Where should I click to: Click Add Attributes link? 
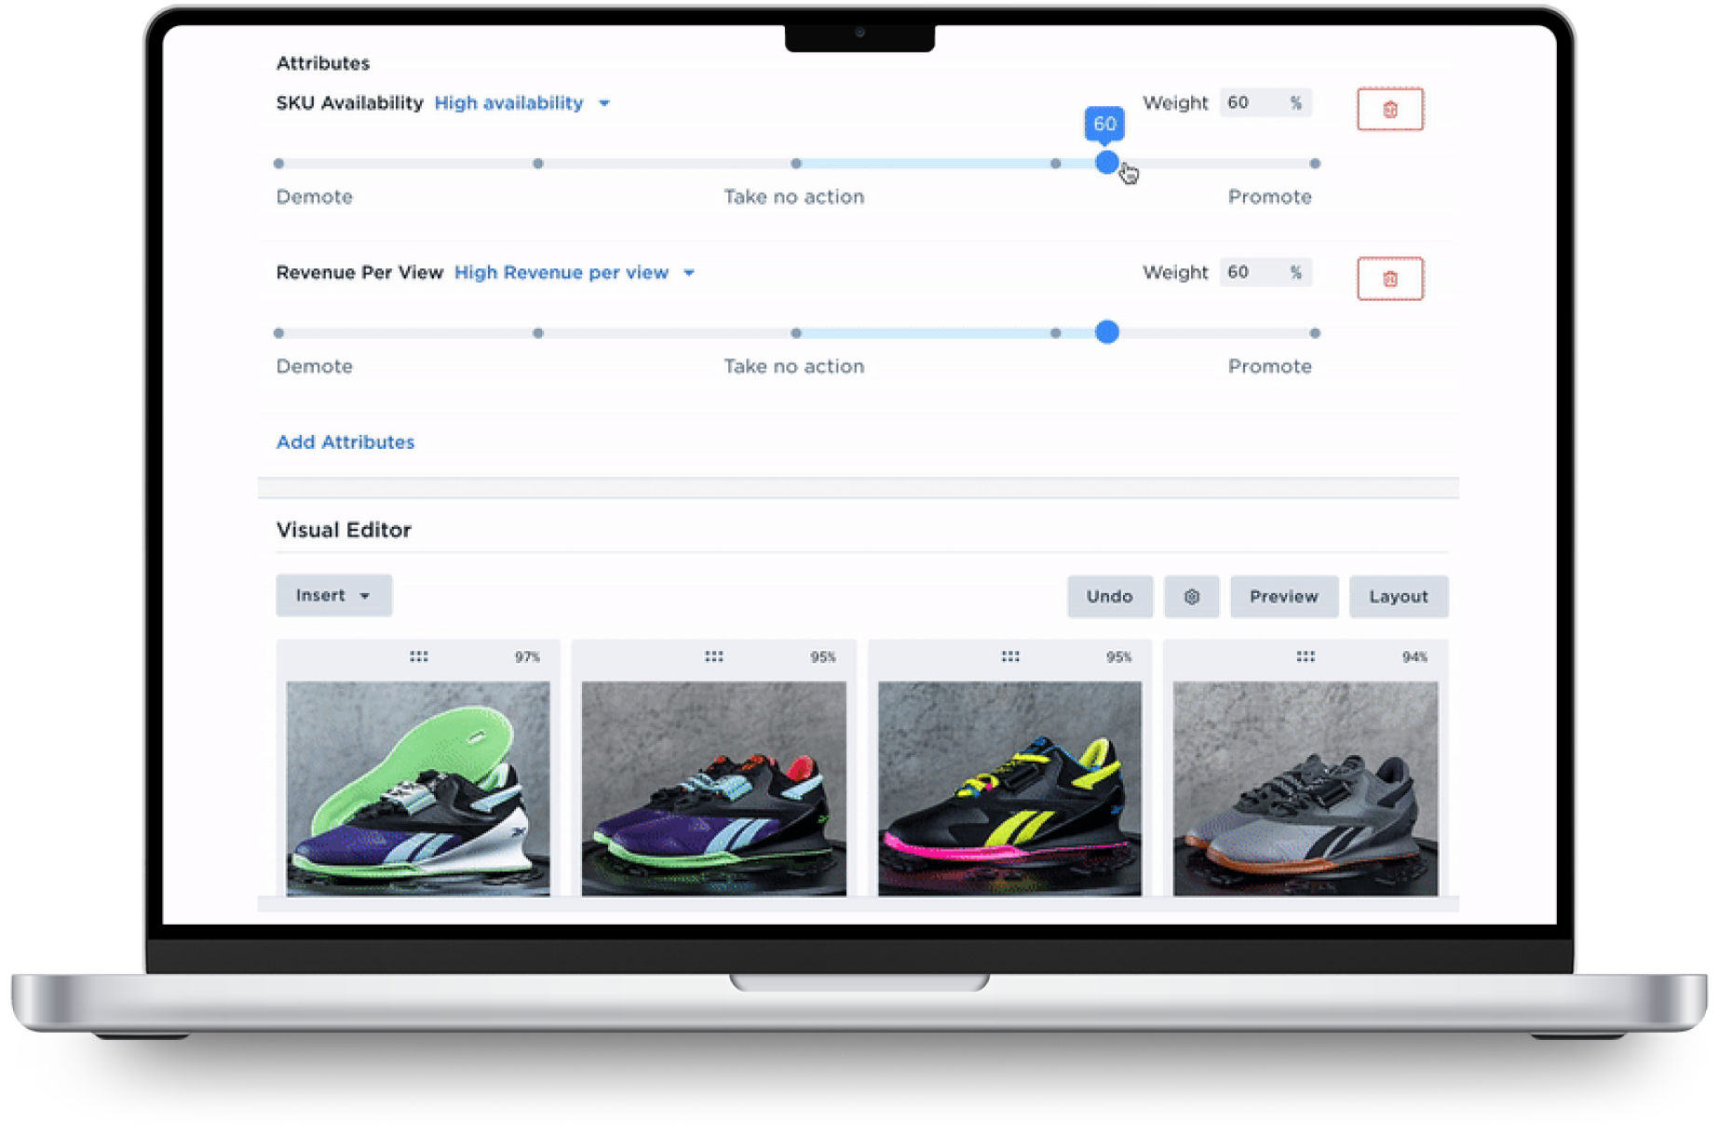click(x=345, y=442)
